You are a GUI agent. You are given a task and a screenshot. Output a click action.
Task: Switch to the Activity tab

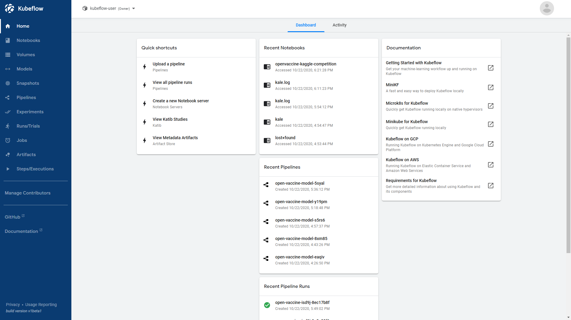pos(340,25)
